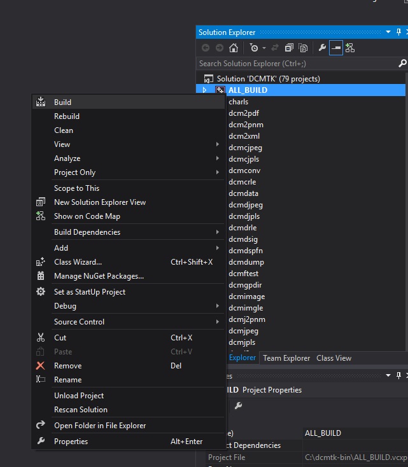Expand the Debug submenu

(x=128, y=306)
